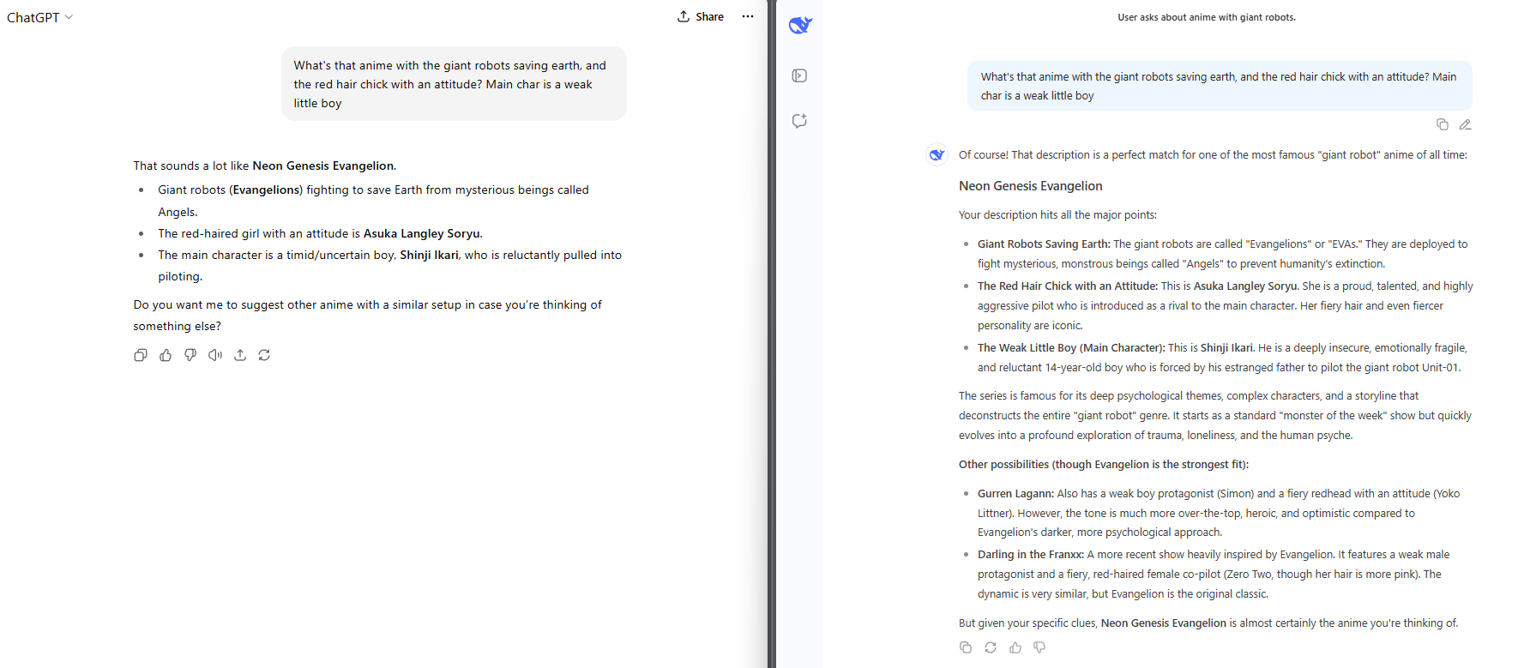The height and width of the screenshot is (668, 1530).
Task: Read aloud the ChatGPT response
Action: [x=215, y=355]
